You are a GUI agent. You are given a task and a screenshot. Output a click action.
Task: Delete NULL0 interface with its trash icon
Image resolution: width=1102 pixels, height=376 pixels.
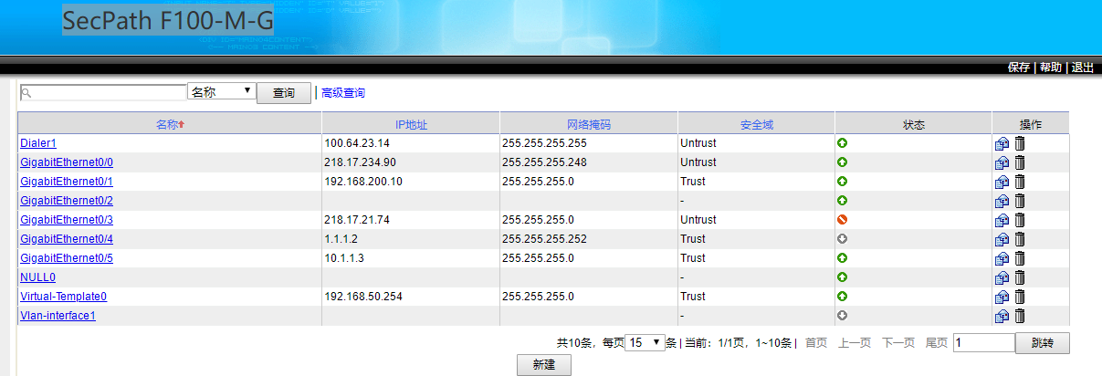pos(1020,277)
